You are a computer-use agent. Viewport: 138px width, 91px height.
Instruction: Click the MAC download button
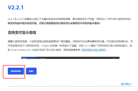31,71
